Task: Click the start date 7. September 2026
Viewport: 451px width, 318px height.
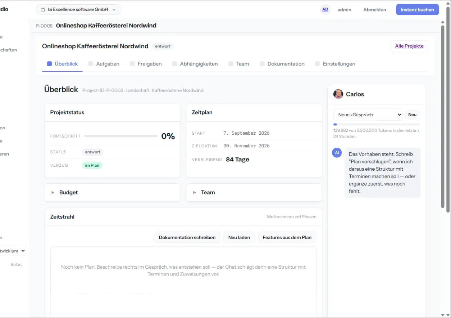Action: click(246, 133)
